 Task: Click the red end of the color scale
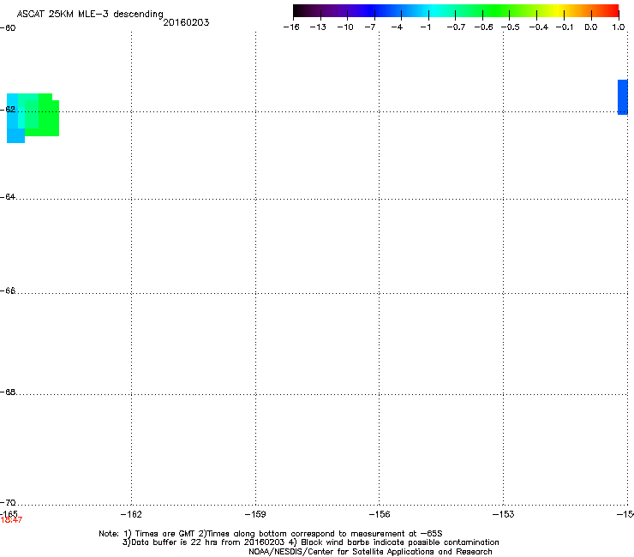(611, 10)
